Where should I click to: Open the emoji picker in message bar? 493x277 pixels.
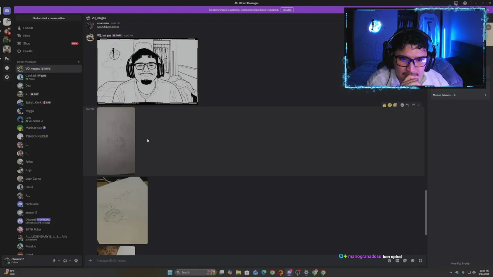point(413,260)
